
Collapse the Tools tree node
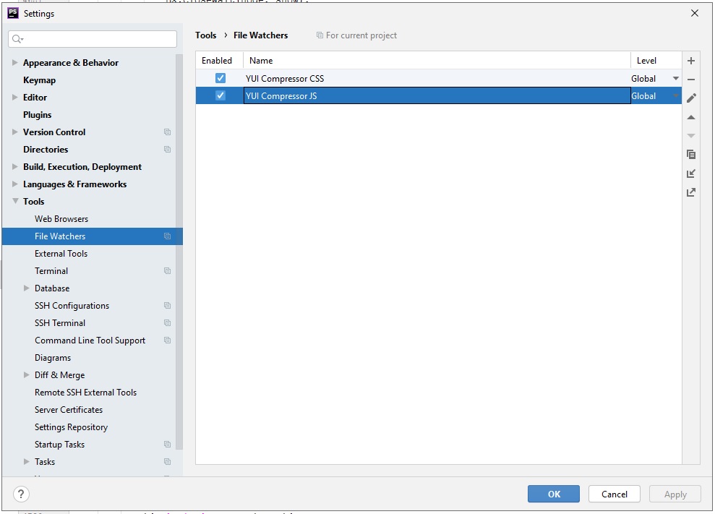[x=15, y=201]
